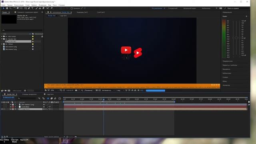Screen dimensions: 256x144
Task: Select the Roto Brush tool
Action: click(48, 8)
